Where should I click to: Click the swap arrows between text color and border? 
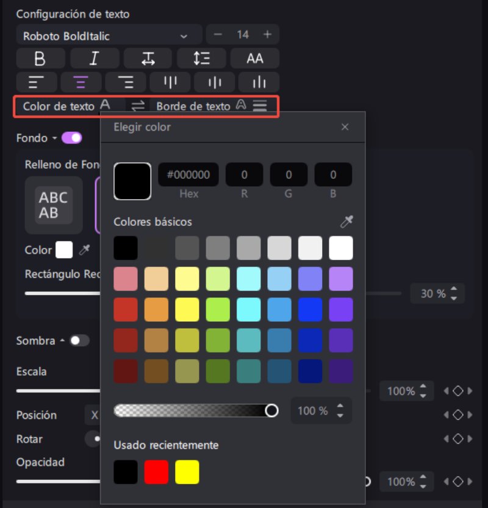coord(138,106)
